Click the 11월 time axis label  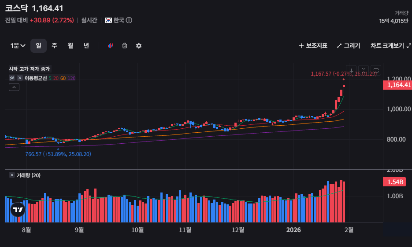[x=185, y=230]
